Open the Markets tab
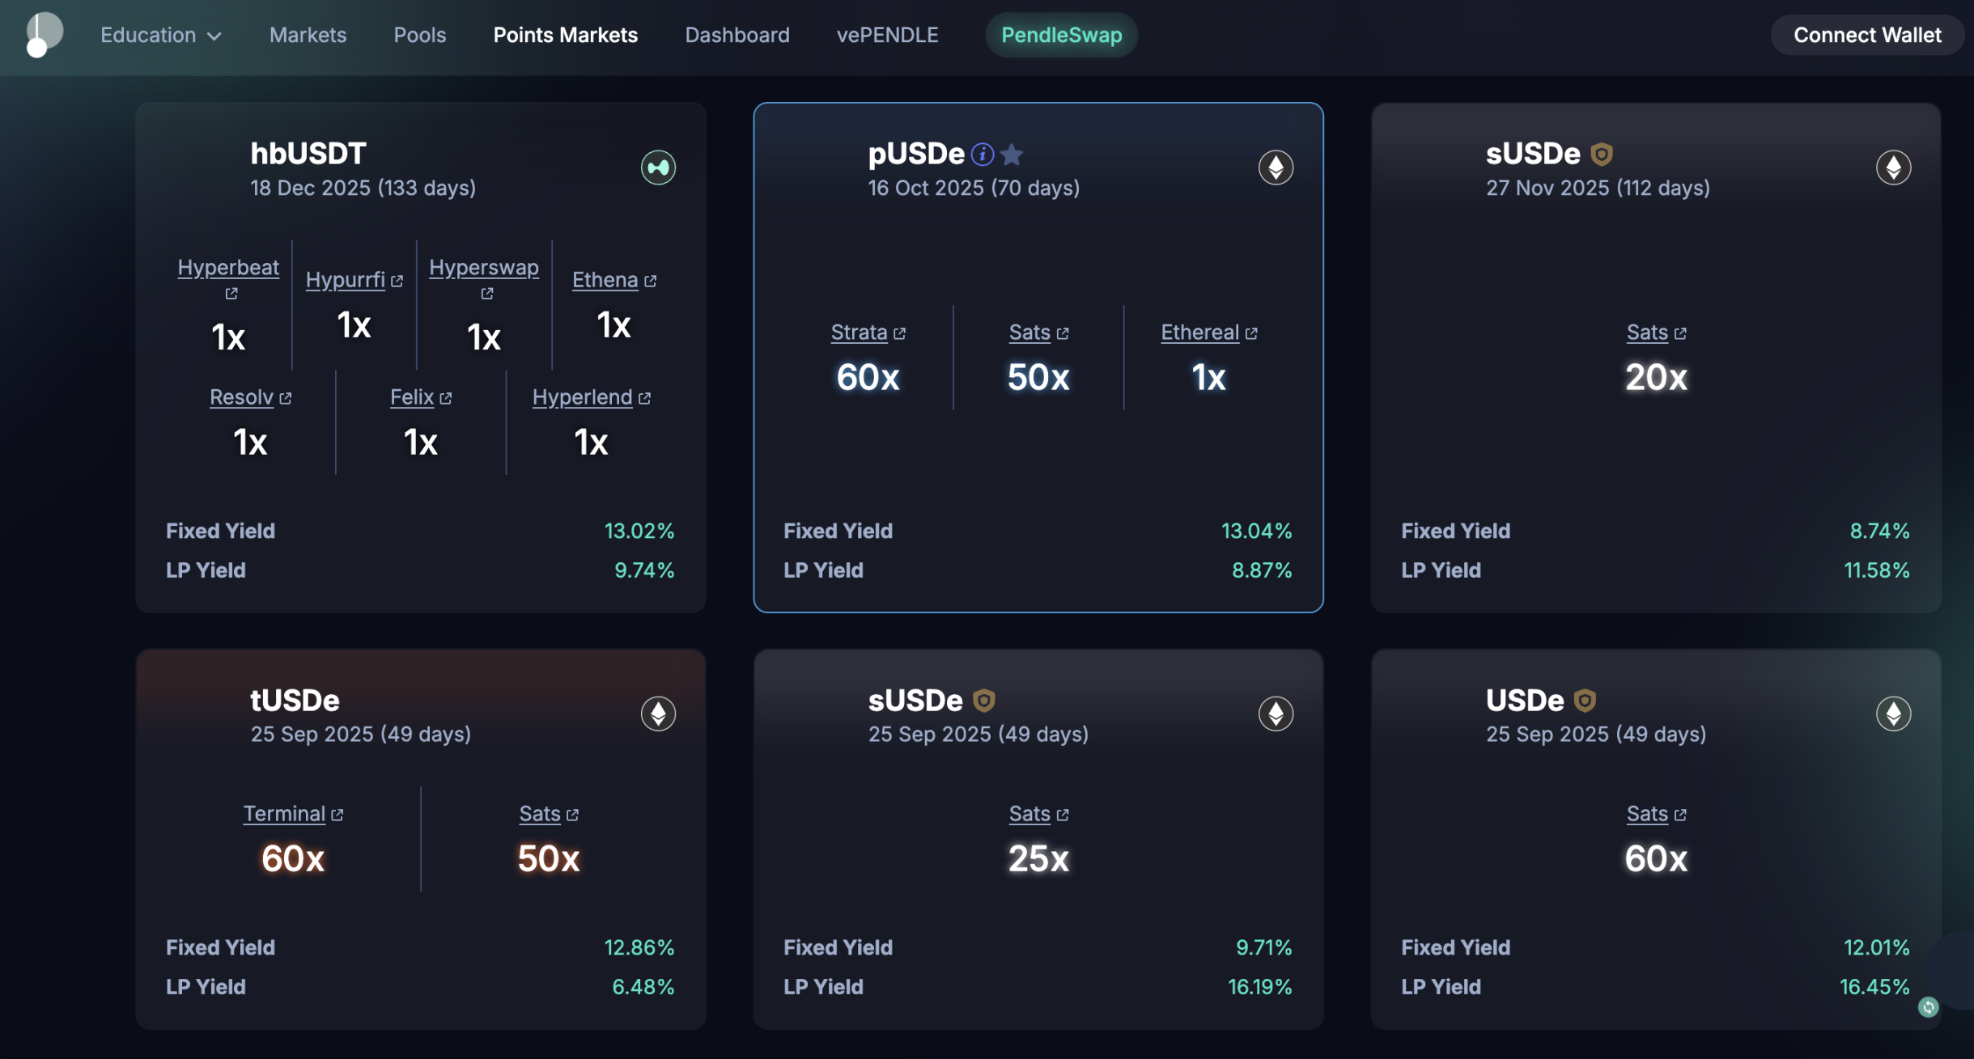Image resolution: width=1974 pixels, height=1059 pixels. 308,35
